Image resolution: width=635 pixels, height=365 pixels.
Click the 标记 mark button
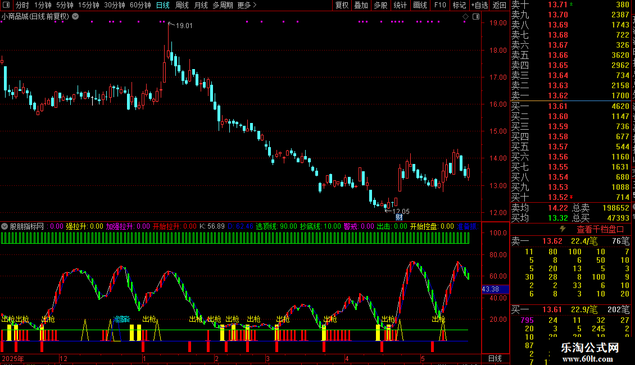click(x=459, y=5)
